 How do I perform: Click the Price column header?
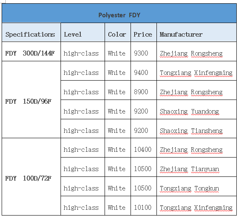[144, 32]
